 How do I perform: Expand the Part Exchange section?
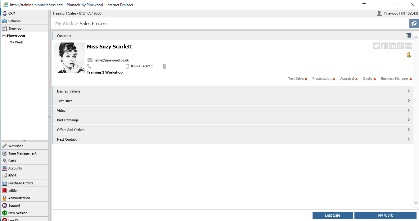click(232, 120)
